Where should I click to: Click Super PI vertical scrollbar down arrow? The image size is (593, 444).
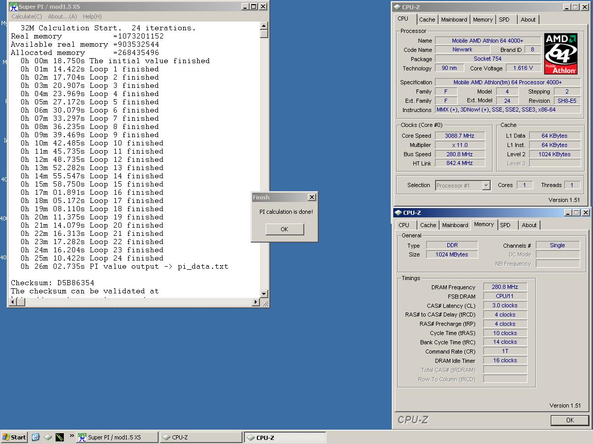264,294
